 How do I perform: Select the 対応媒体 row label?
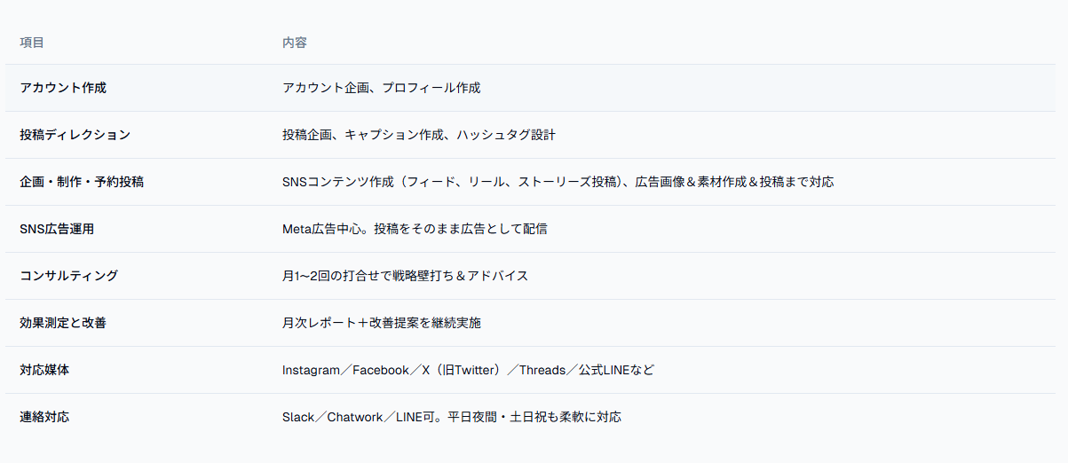point(44,370)
